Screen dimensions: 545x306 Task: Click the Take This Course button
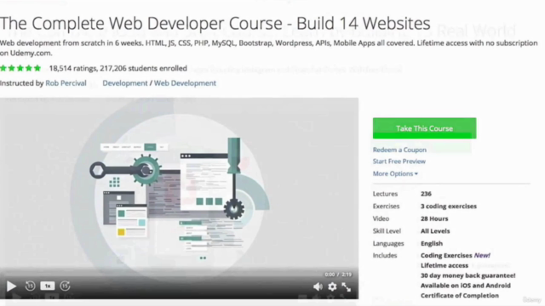tap(424, 128)
